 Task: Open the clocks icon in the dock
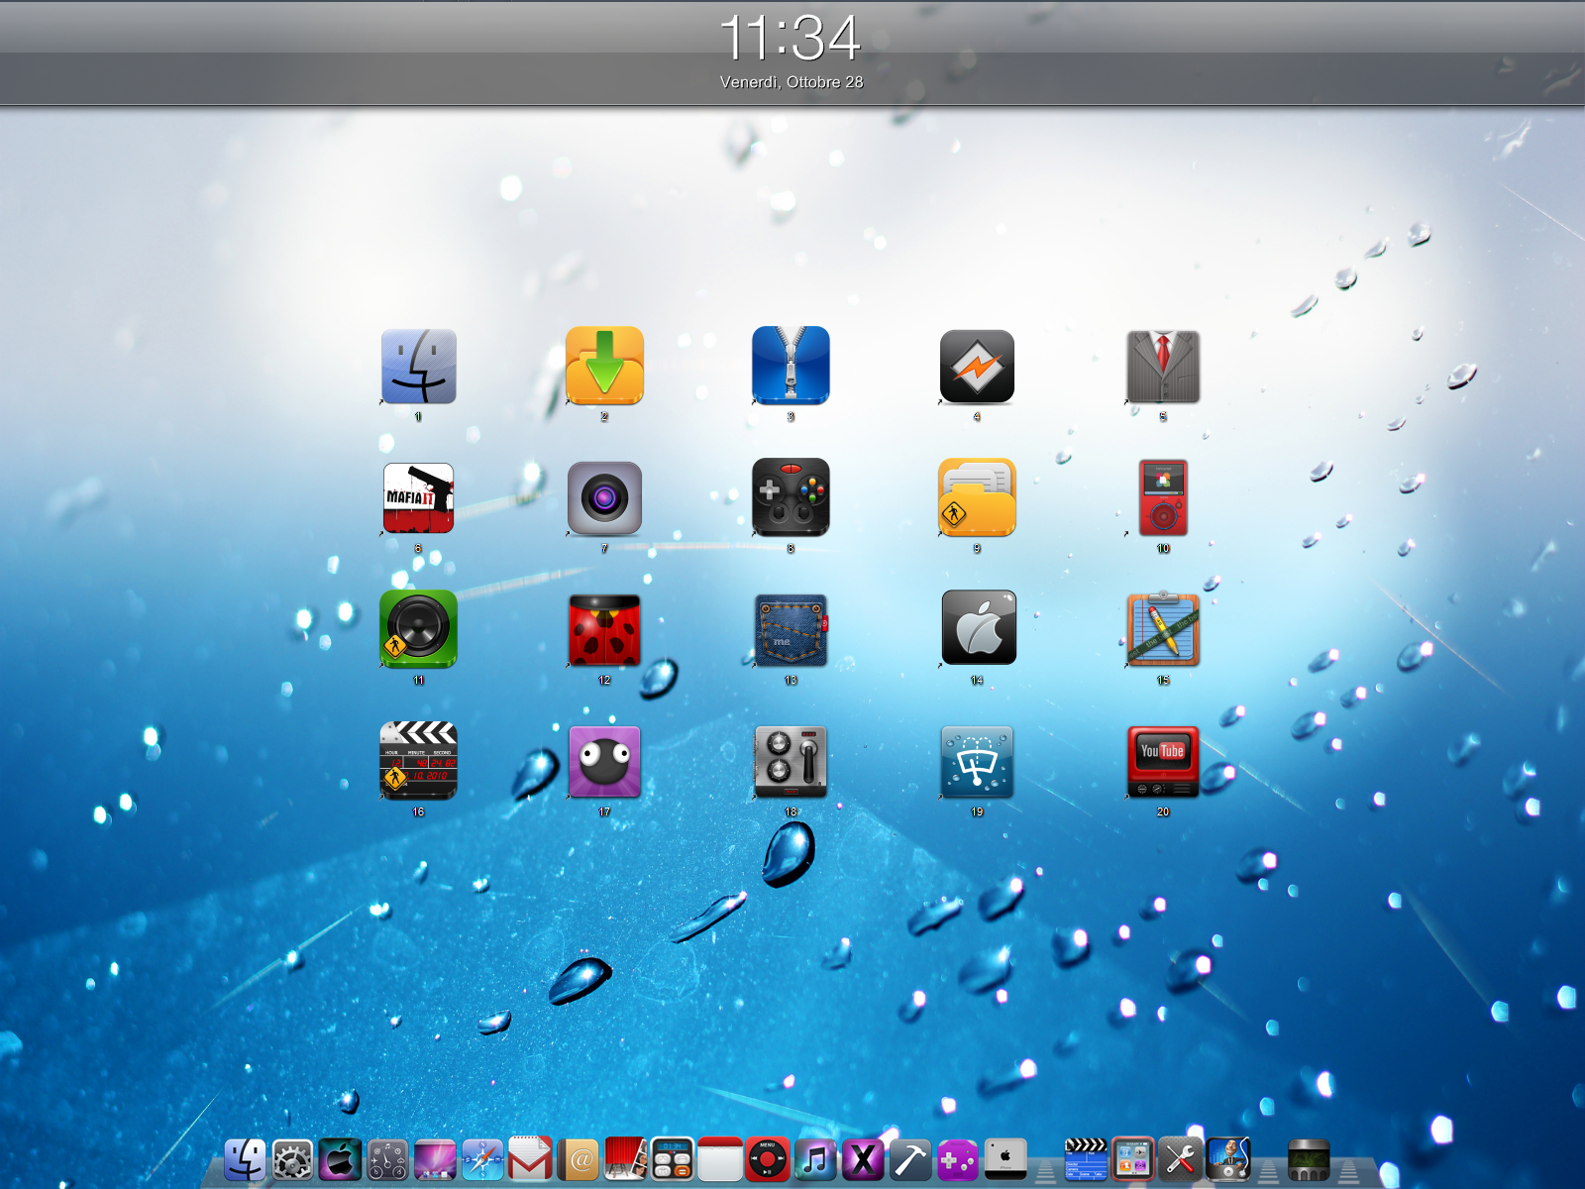(387, 1159)
